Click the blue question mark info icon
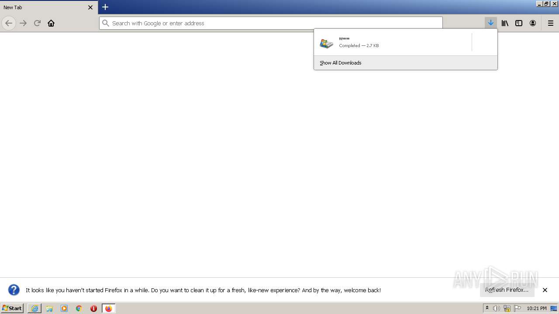559x314 pixels. [x=14, y=290]
